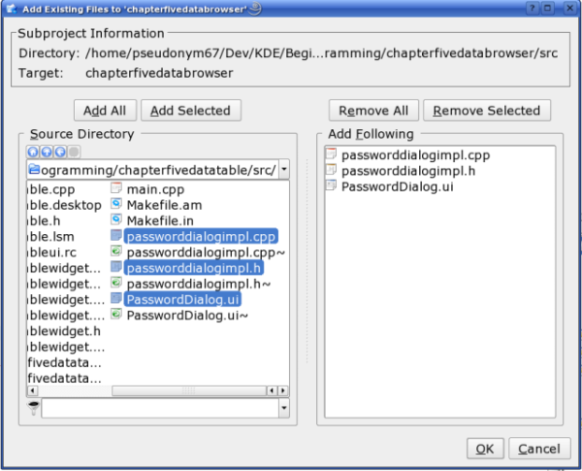Click the Add Selected button
Image resolution: width=582 pixels, height=471 pixels.
click(191, 111)
